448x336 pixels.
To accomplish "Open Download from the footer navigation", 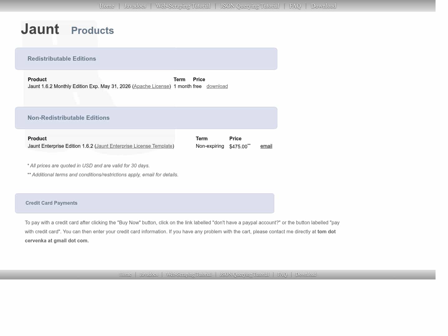I will [x=306, y=274].
